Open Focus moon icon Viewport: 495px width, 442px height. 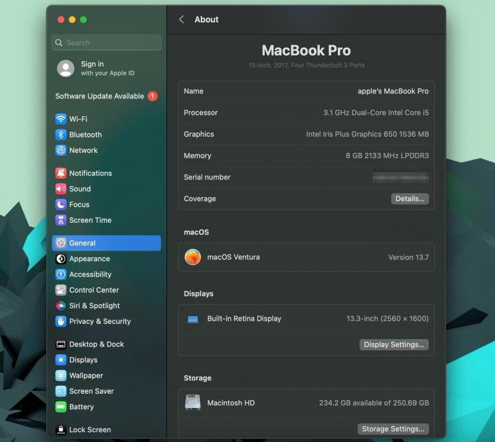coord(61,204)
